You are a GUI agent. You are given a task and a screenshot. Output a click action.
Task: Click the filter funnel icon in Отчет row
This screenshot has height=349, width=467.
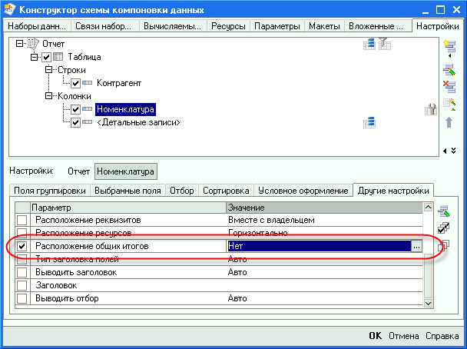[x=383, y=45]
